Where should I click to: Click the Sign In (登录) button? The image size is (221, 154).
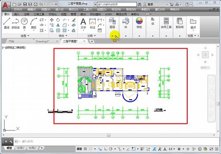[148, 5]
